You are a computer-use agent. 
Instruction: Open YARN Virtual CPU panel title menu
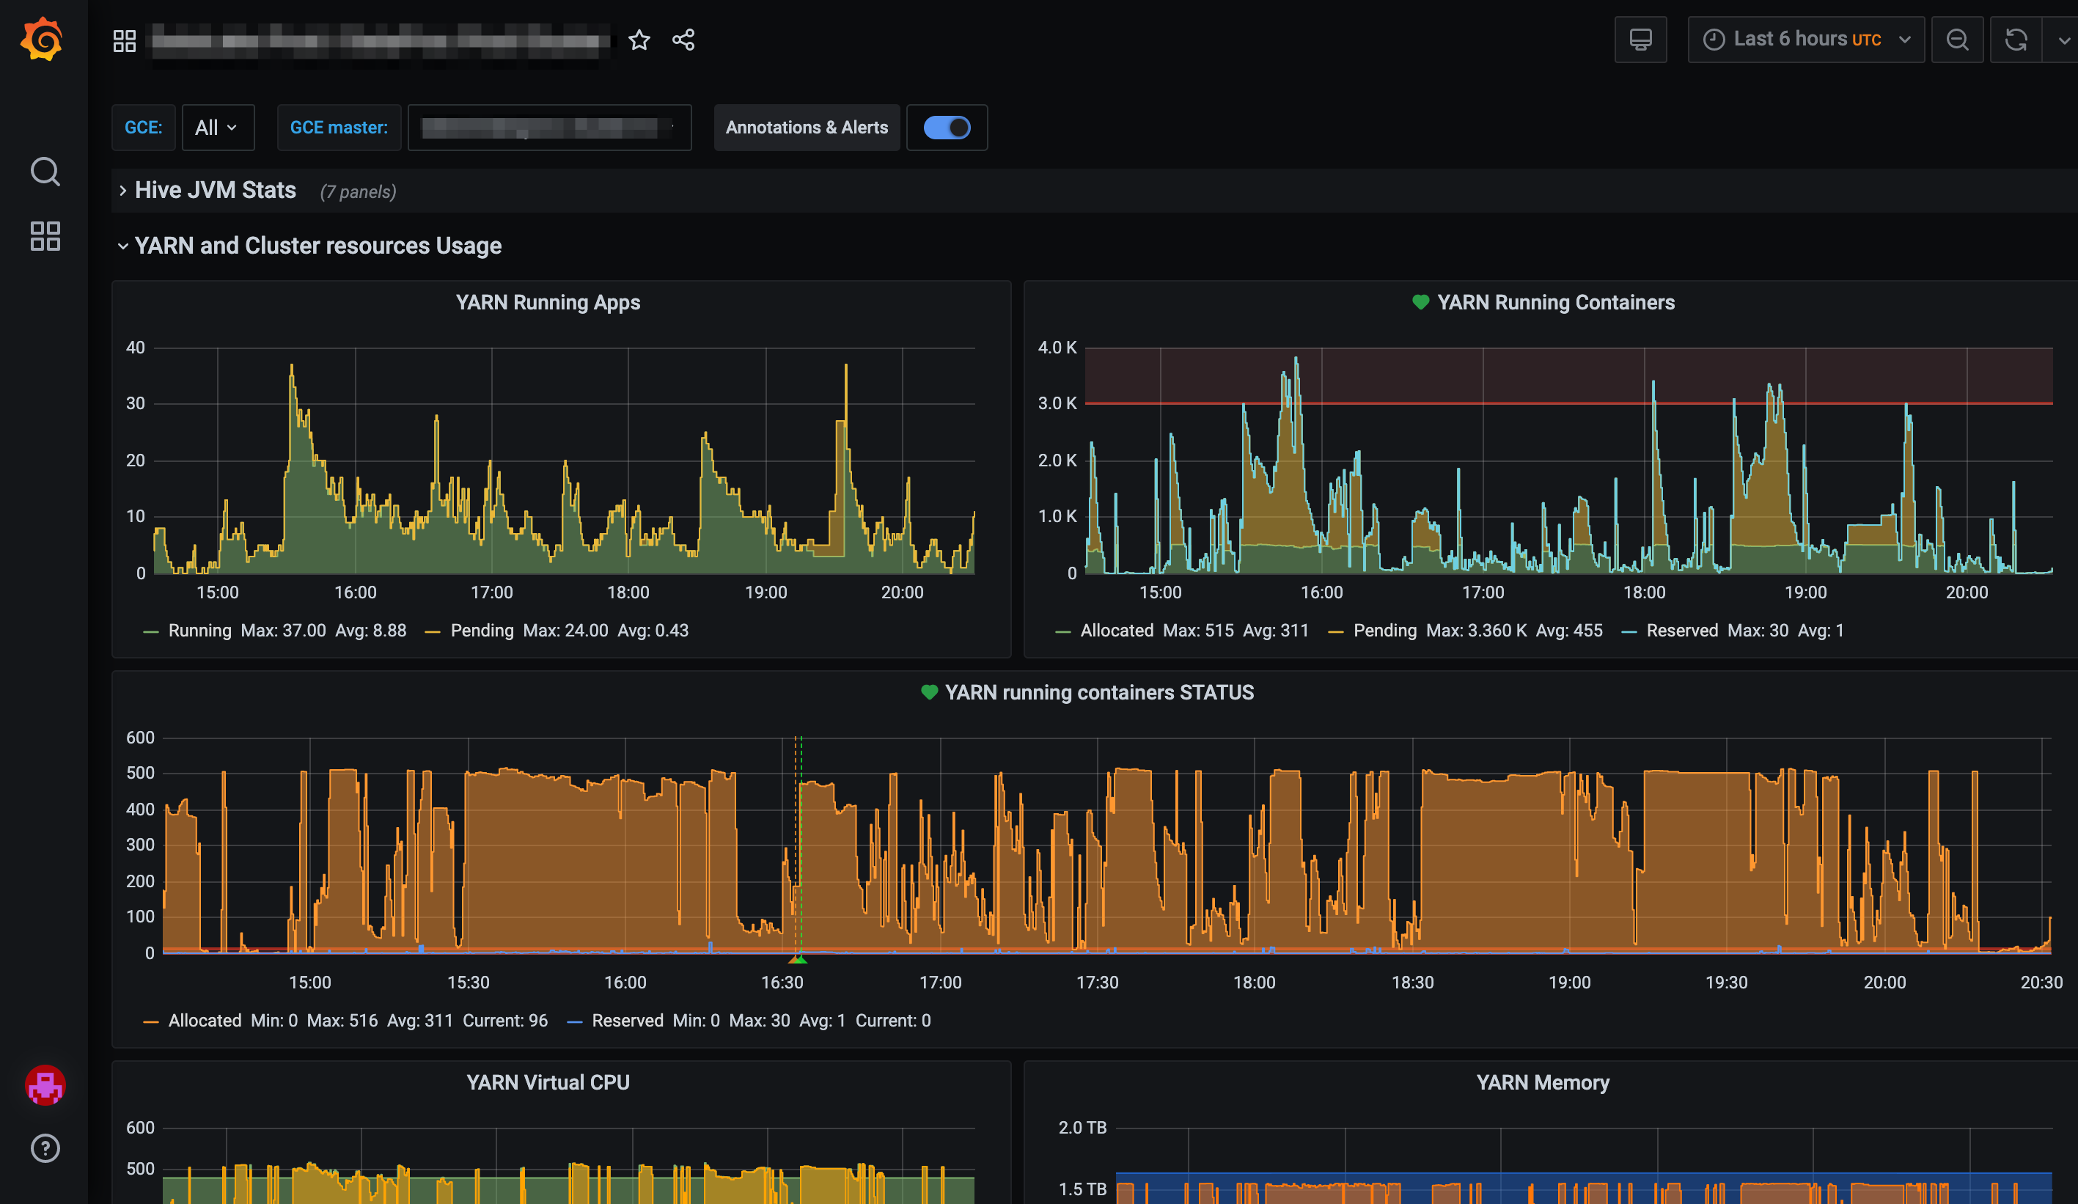click(548, 1083)
